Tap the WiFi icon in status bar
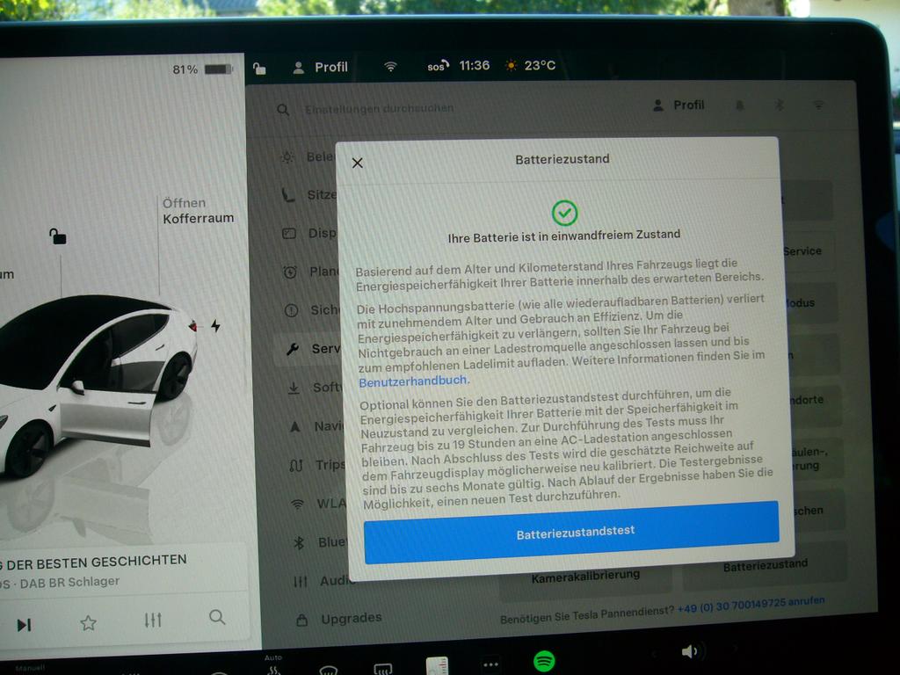 point(390,67)
